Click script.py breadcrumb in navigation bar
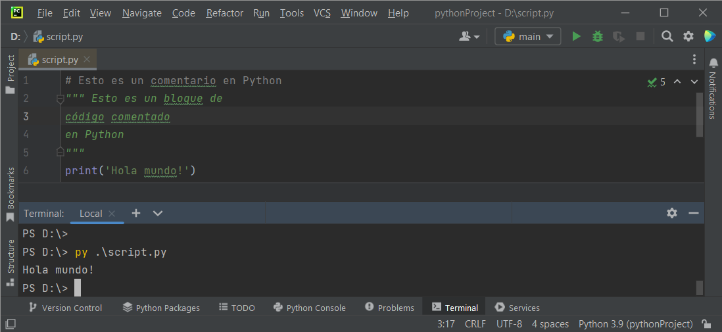The width and height of the screenshot is (722, 332). tap(58, 37)
